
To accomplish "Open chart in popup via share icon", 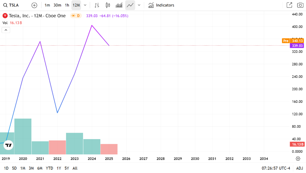I will point(289,5).
